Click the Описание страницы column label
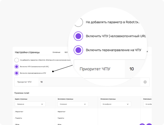 coord(108,99)
